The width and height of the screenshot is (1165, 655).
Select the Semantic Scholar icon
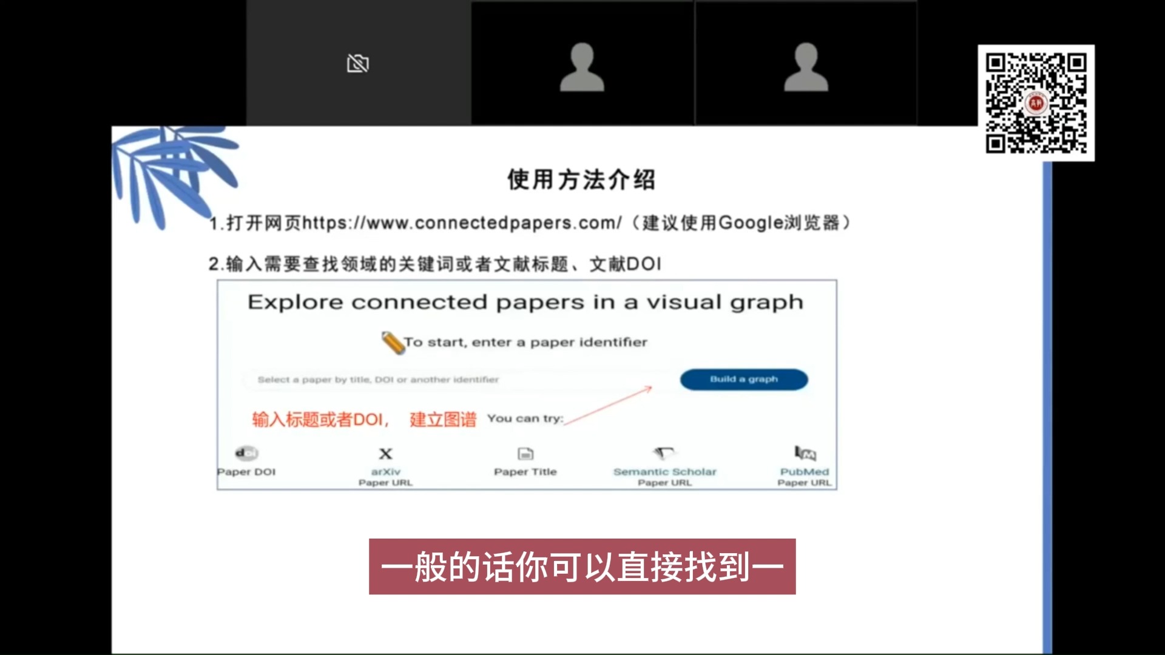tap(664, 453)
